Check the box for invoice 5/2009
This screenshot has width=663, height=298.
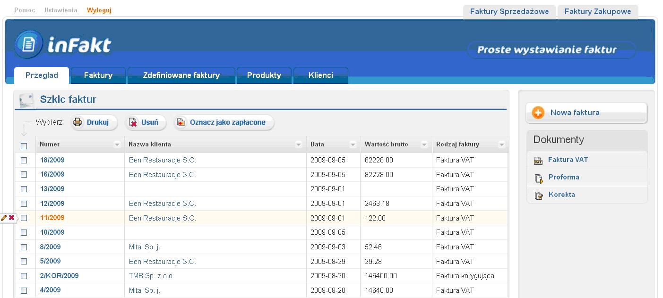click(24, 262)
